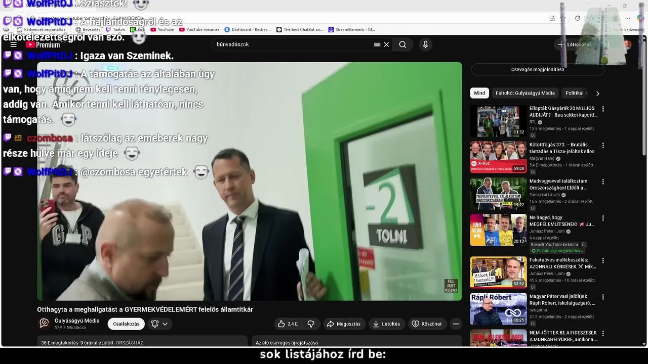Open the on-screen keyboard icon in search
The image size is (648, 364).
377,44
